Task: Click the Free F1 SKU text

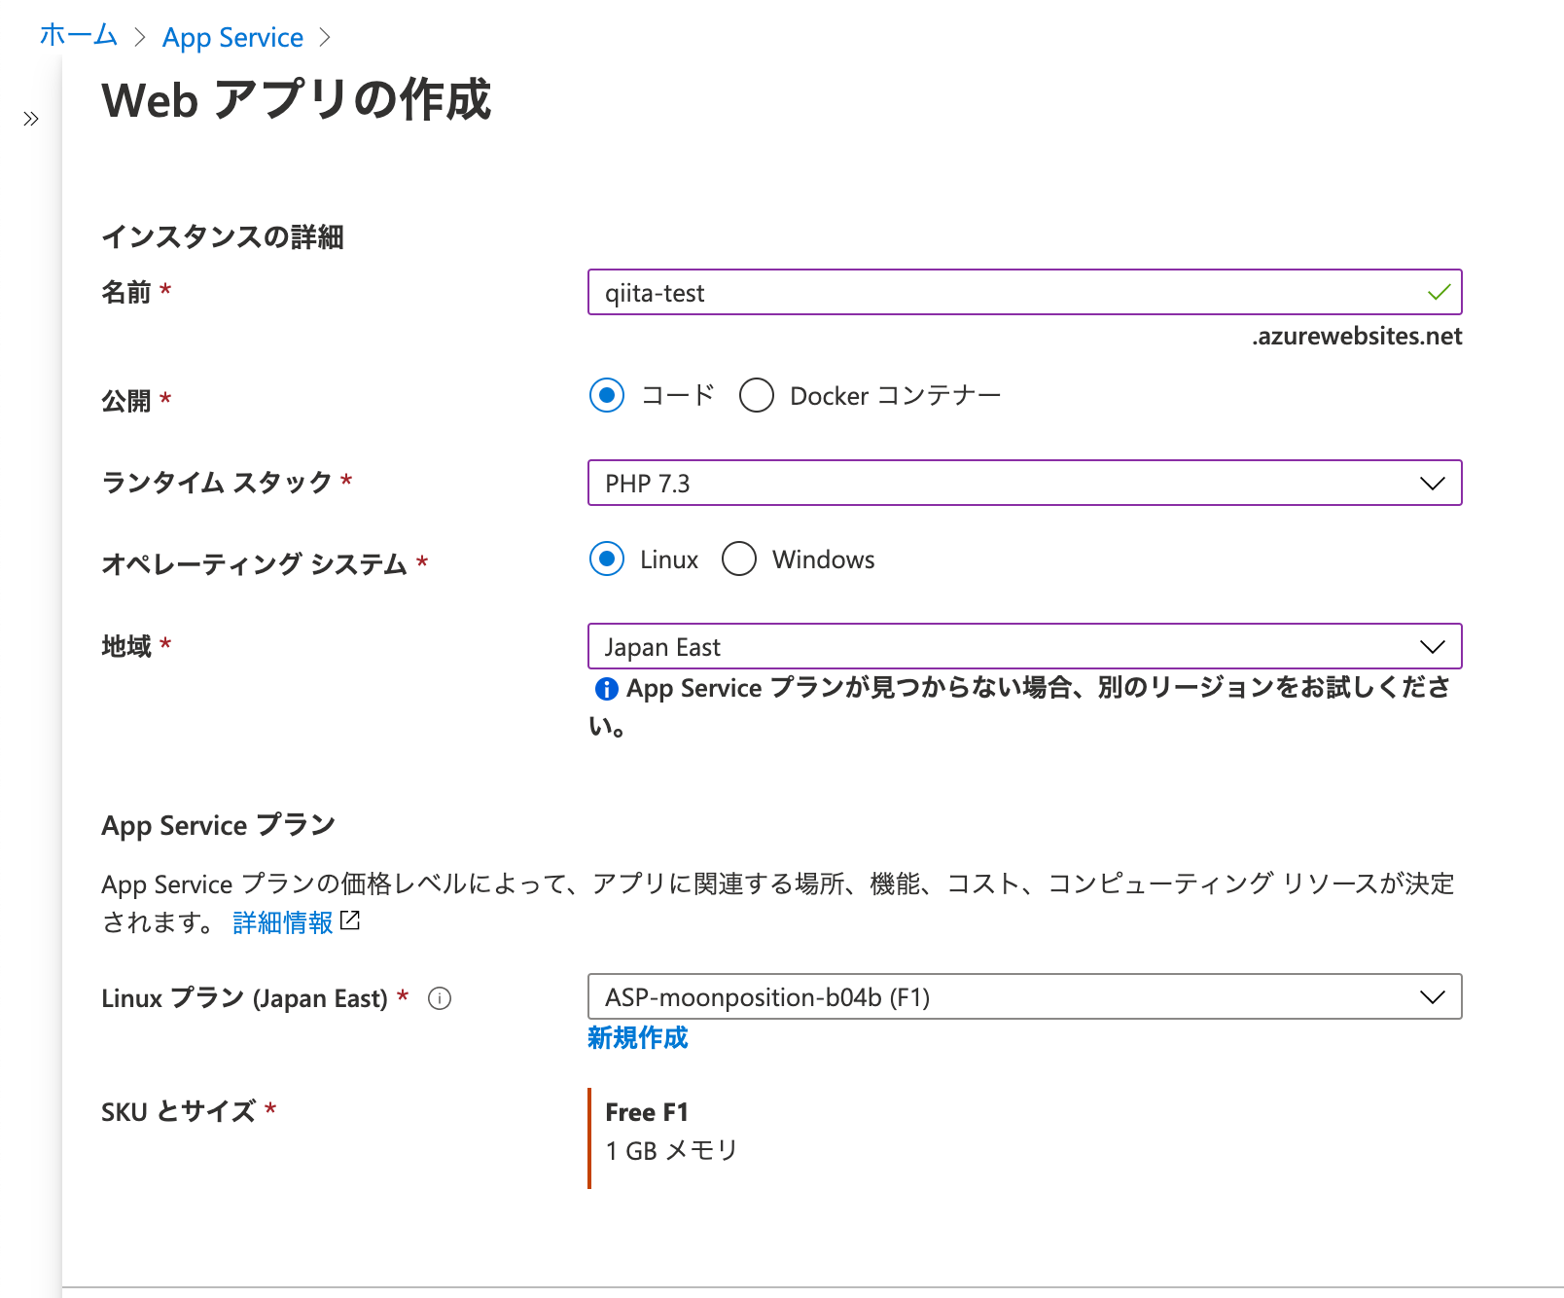Action: click(x=647, y=1112)
